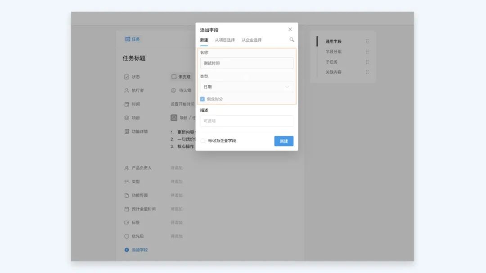The image size is (486, 273).
Task: Enable the 标记为企业字段 checkbox
Action: (203, 141)
